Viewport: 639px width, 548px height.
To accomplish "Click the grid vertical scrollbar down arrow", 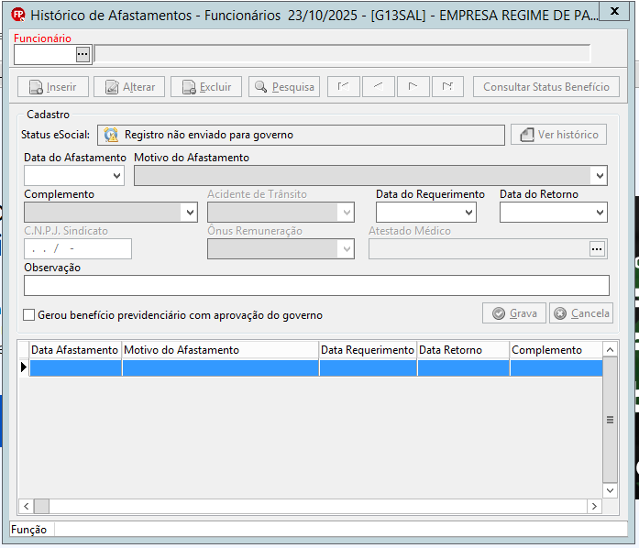I will click(610, 490).
